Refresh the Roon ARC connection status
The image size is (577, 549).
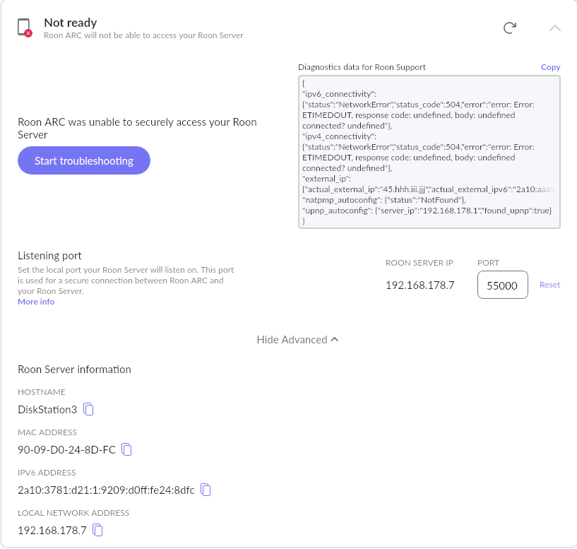click(510, 26)
